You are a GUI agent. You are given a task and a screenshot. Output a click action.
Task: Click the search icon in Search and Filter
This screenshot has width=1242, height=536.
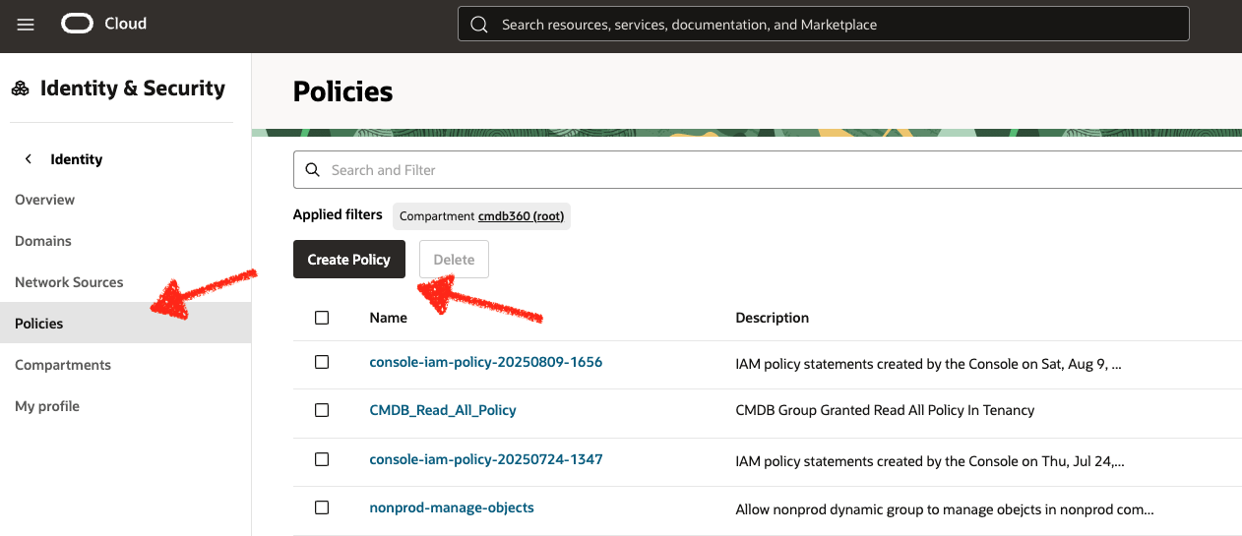[x=313, y=170]
